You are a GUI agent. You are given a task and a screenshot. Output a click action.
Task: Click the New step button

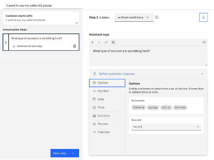tap(65, 153)
